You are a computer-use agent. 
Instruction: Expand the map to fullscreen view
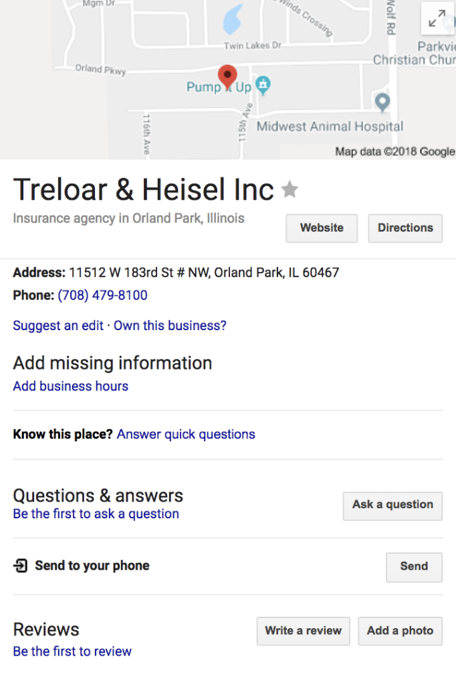[x=437, y=19]
